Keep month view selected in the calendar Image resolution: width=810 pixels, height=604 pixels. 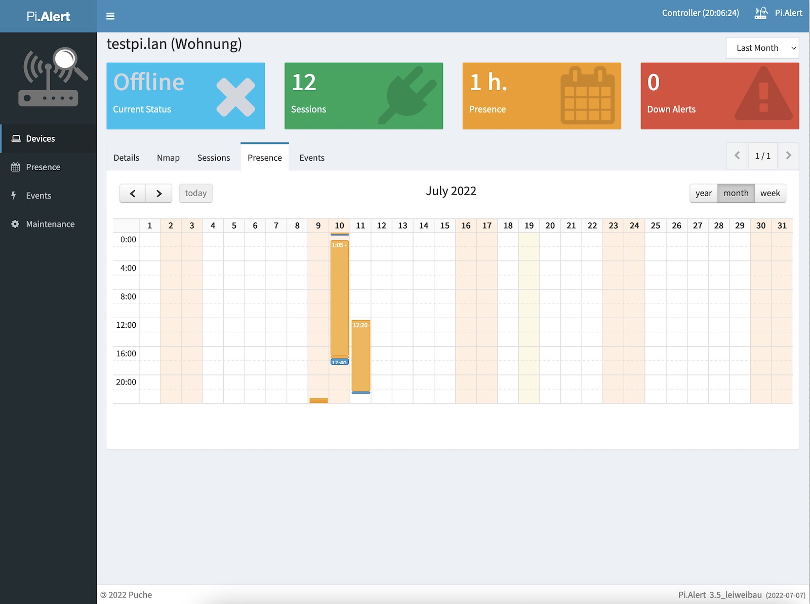tap(736, 193)
